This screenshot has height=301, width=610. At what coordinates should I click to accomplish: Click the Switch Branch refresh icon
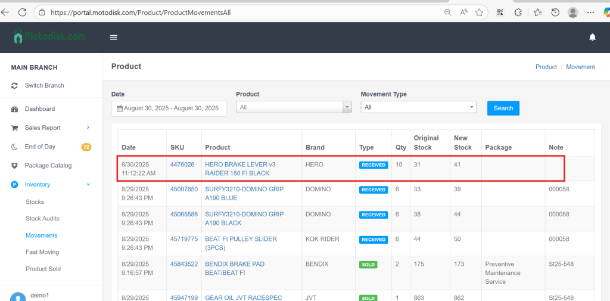click(15, 86)
